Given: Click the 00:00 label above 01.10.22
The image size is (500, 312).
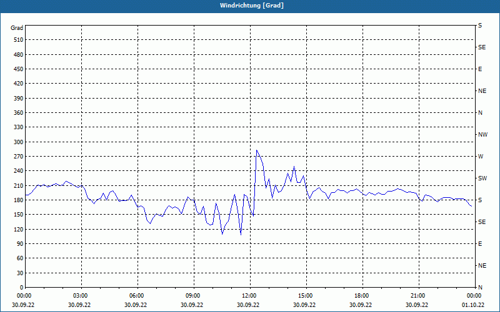Looking at the screenshot, I should tap(475, 296).
